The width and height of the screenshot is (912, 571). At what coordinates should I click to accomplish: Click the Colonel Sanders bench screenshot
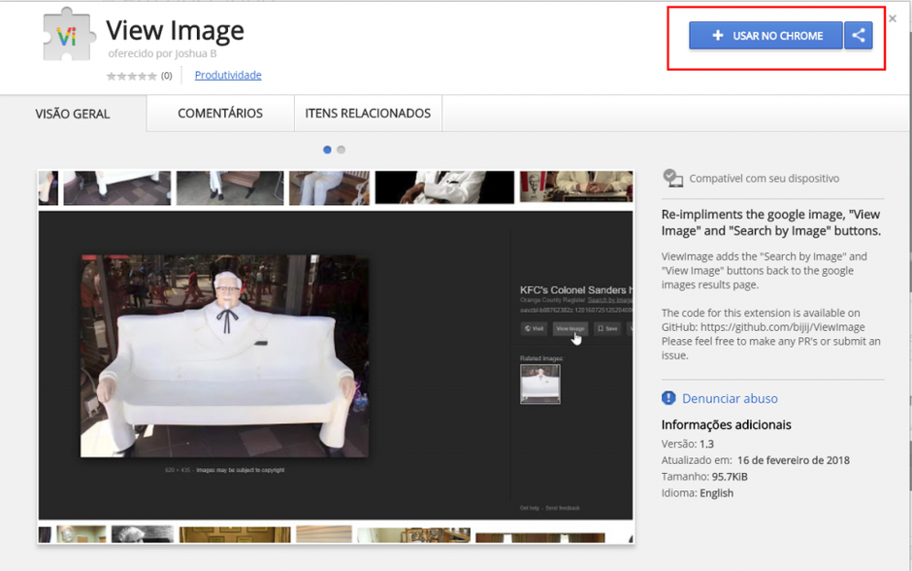tap(224, 355)
